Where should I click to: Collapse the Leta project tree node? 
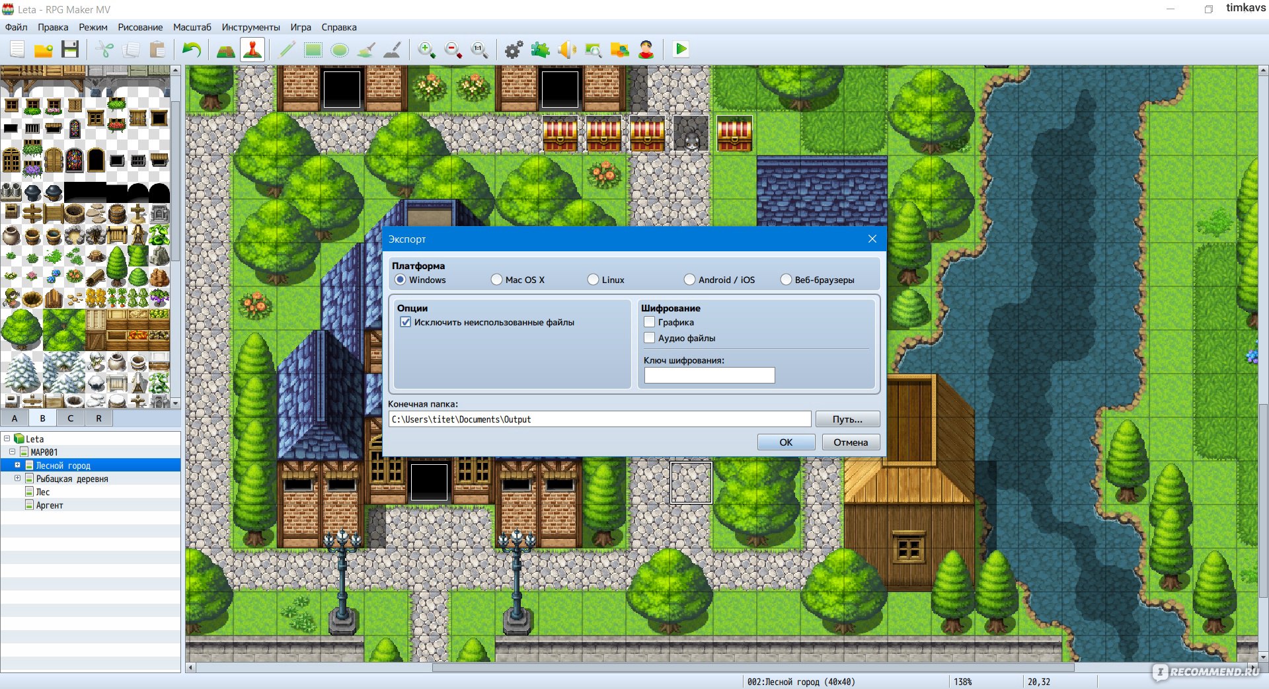[x=7, y=438]
